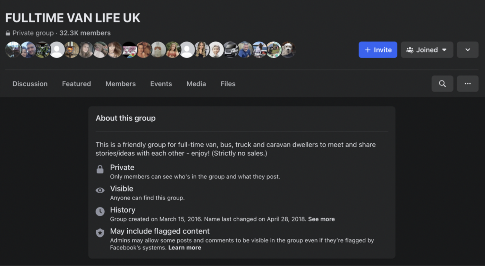Click the white dog member avatar
Viewport: 485px width, 266px height.
pos(288,50)
